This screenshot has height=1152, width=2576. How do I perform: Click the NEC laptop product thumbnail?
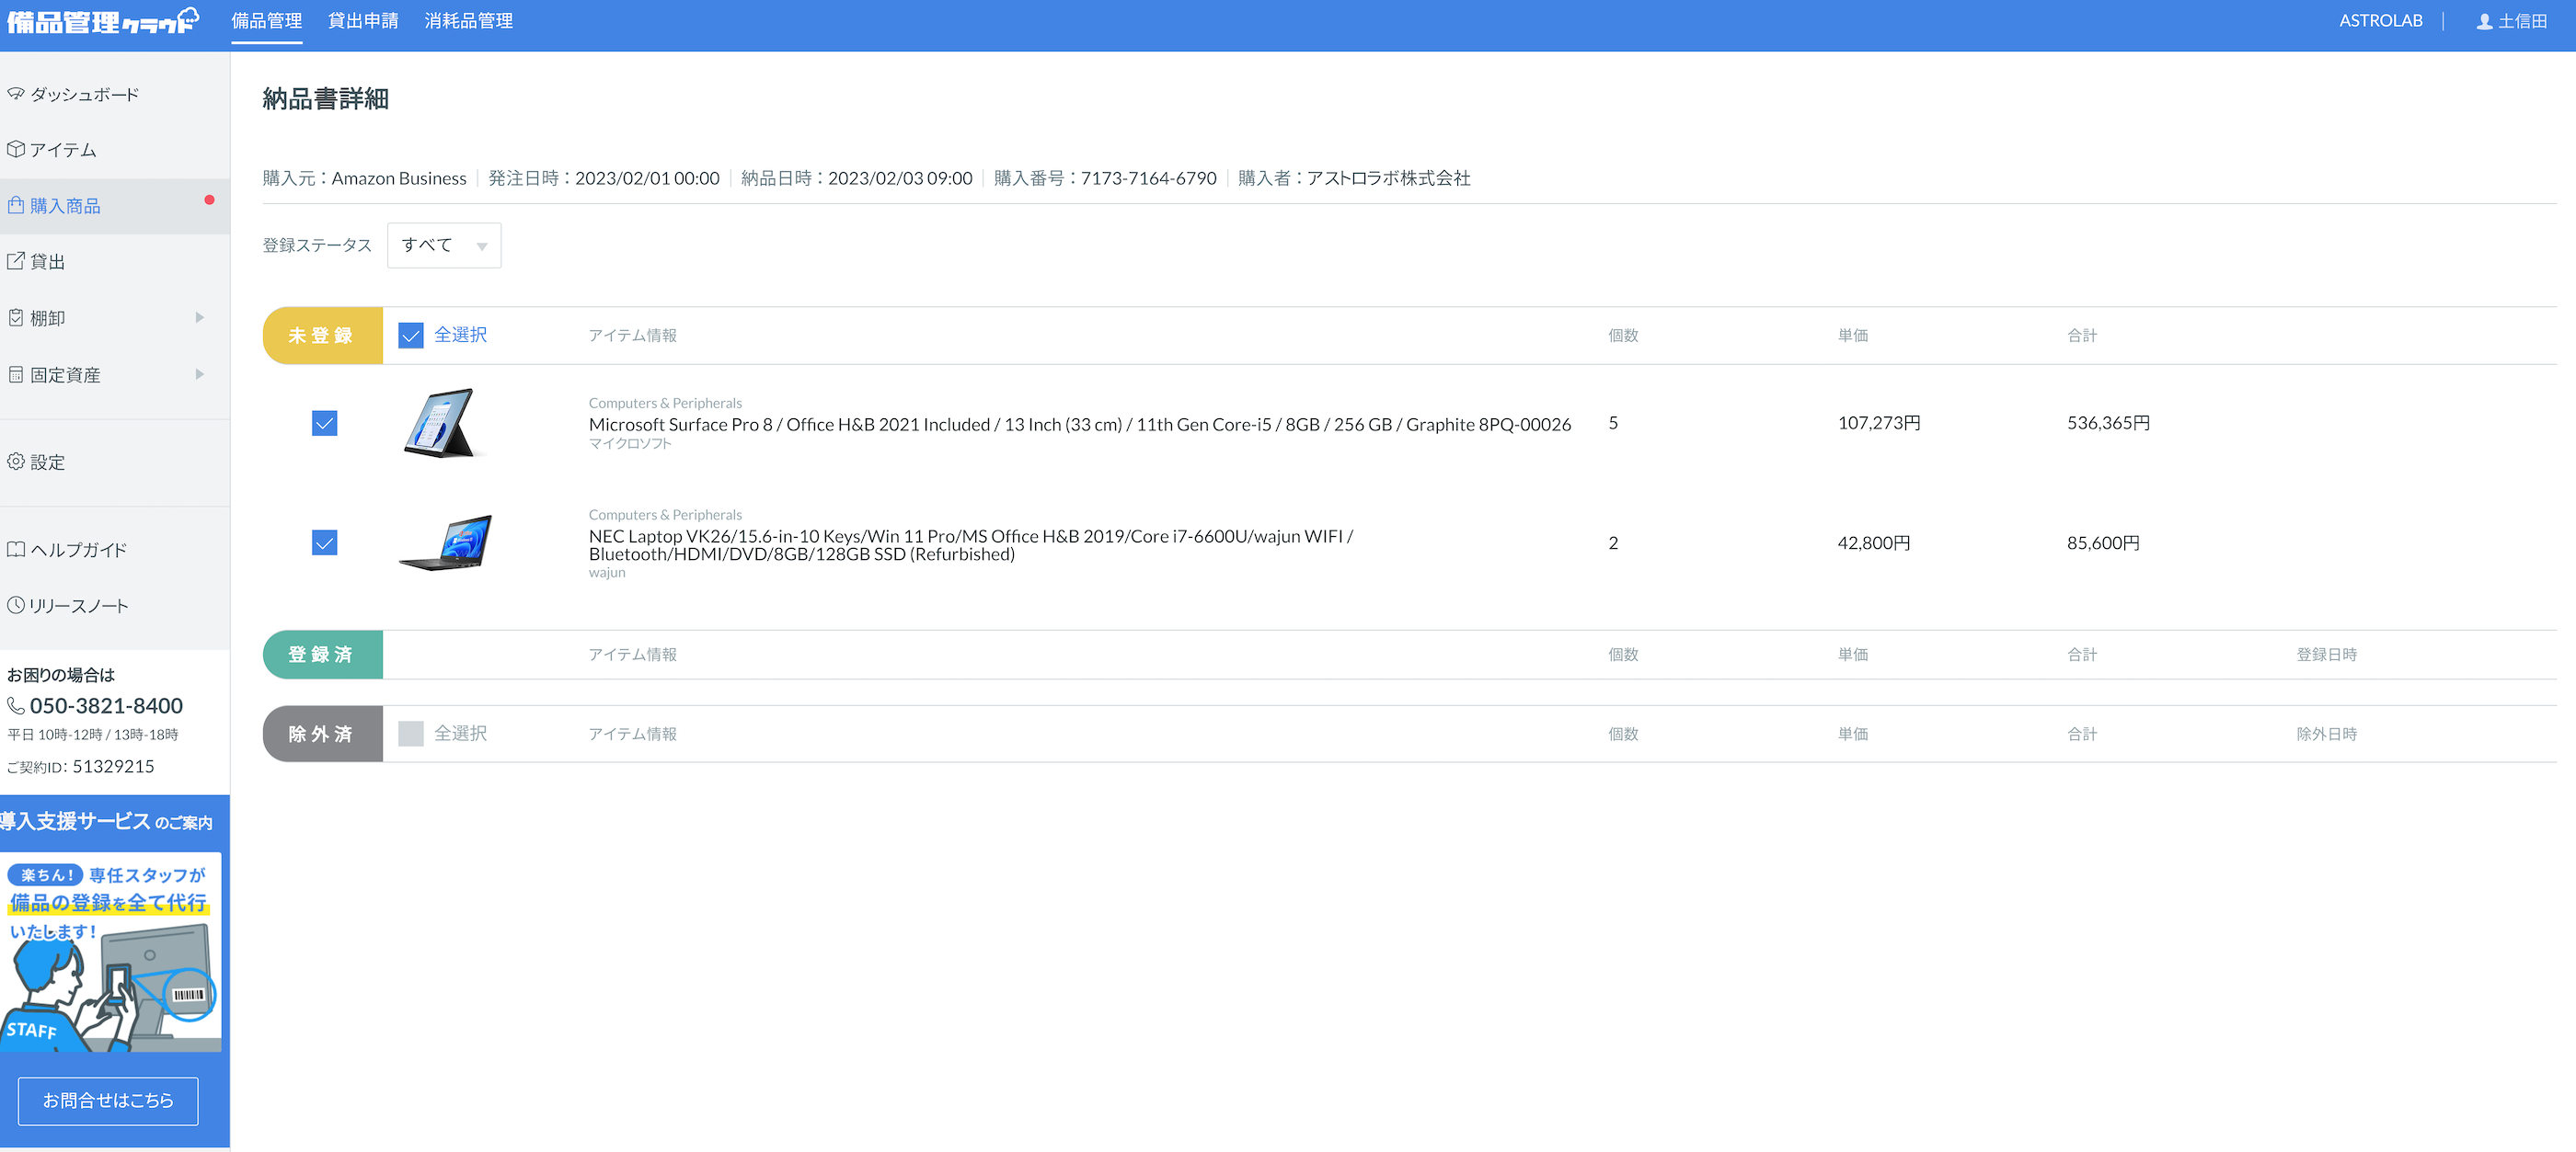(x=446, y=542)
